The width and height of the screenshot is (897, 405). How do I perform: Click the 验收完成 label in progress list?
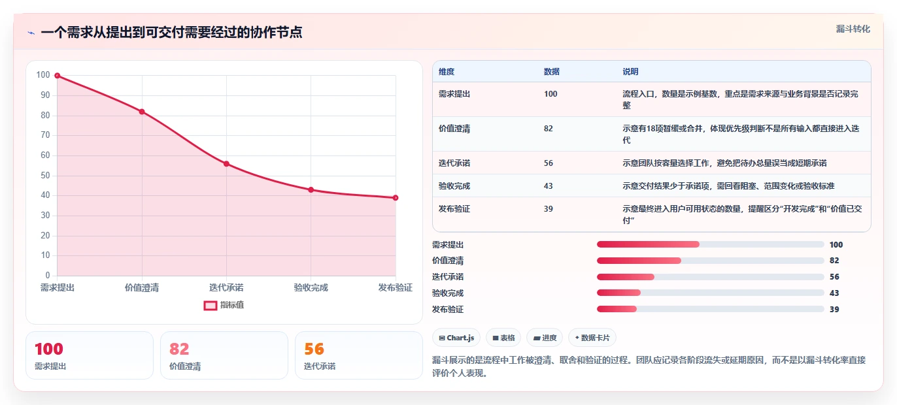(448, 293)
